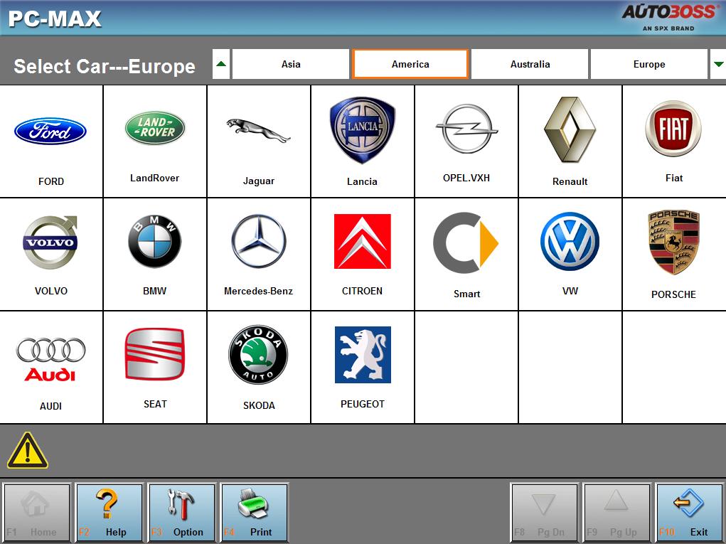Click the F8 Pg Dn button
Screen dimensions: 726x544
(544, 513)
